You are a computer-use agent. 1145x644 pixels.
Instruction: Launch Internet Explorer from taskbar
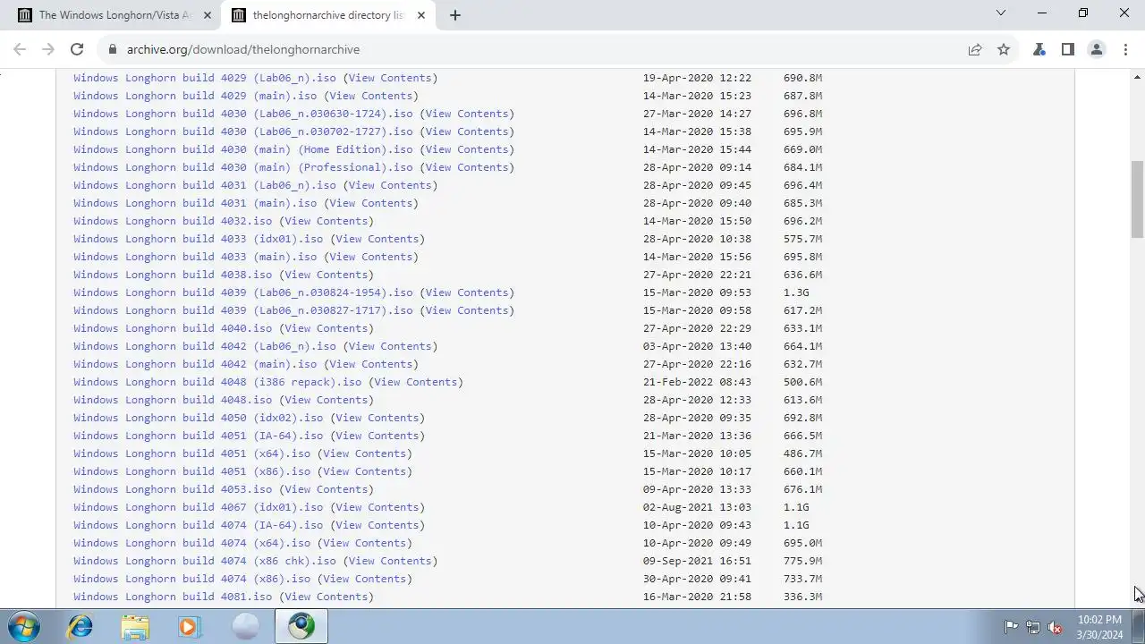pyautogui.click(x=81, y=626)
